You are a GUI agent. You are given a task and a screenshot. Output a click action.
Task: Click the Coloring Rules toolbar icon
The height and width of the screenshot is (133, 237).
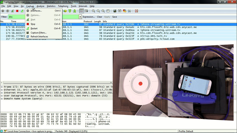click(125, 11)
